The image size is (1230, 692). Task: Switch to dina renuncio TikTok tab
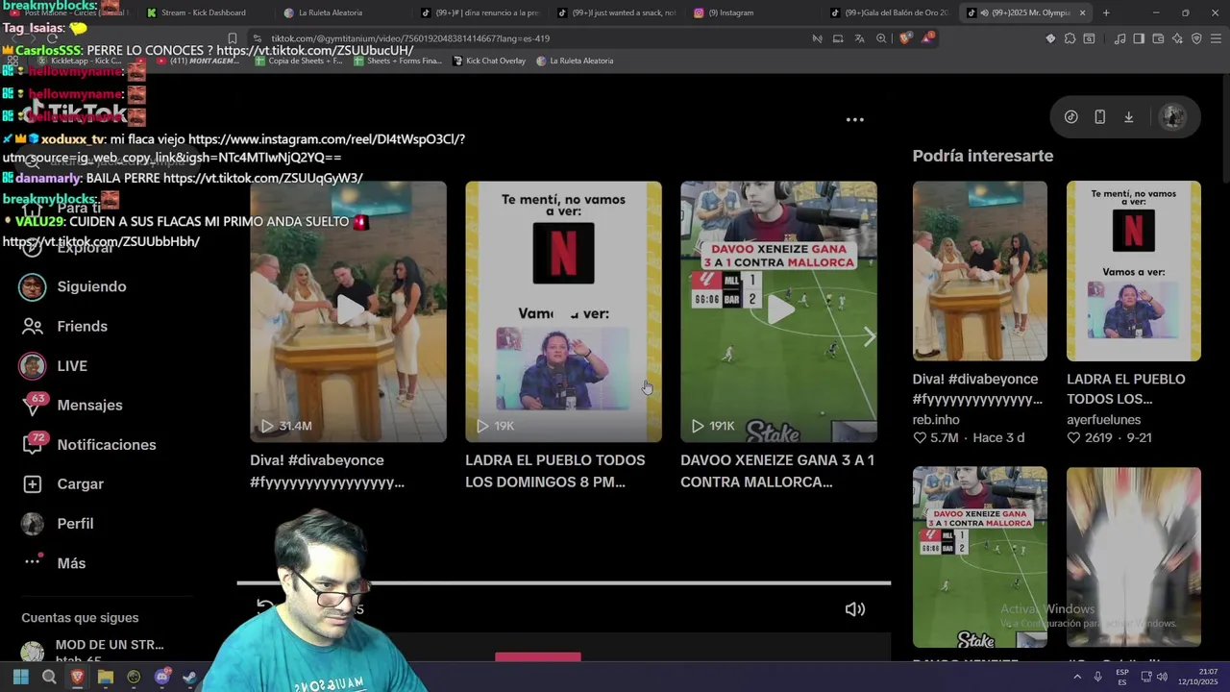[481, 12]
